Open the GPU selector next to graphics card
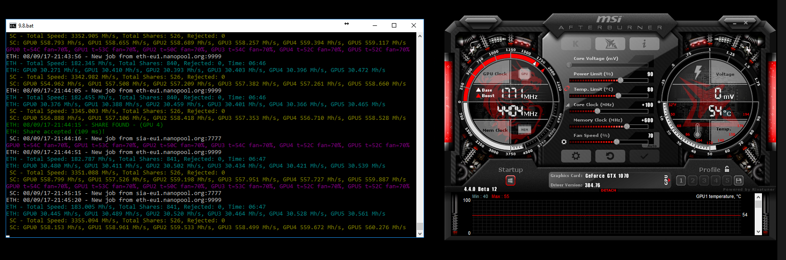This screenshot has width=786, height=260. pyautogui.click(x=666, y=180)
